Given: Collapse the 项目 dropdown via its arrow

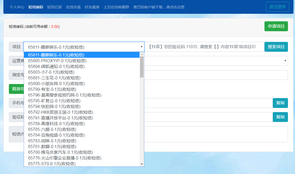Looking at the screenshot, I should [141, 47].
